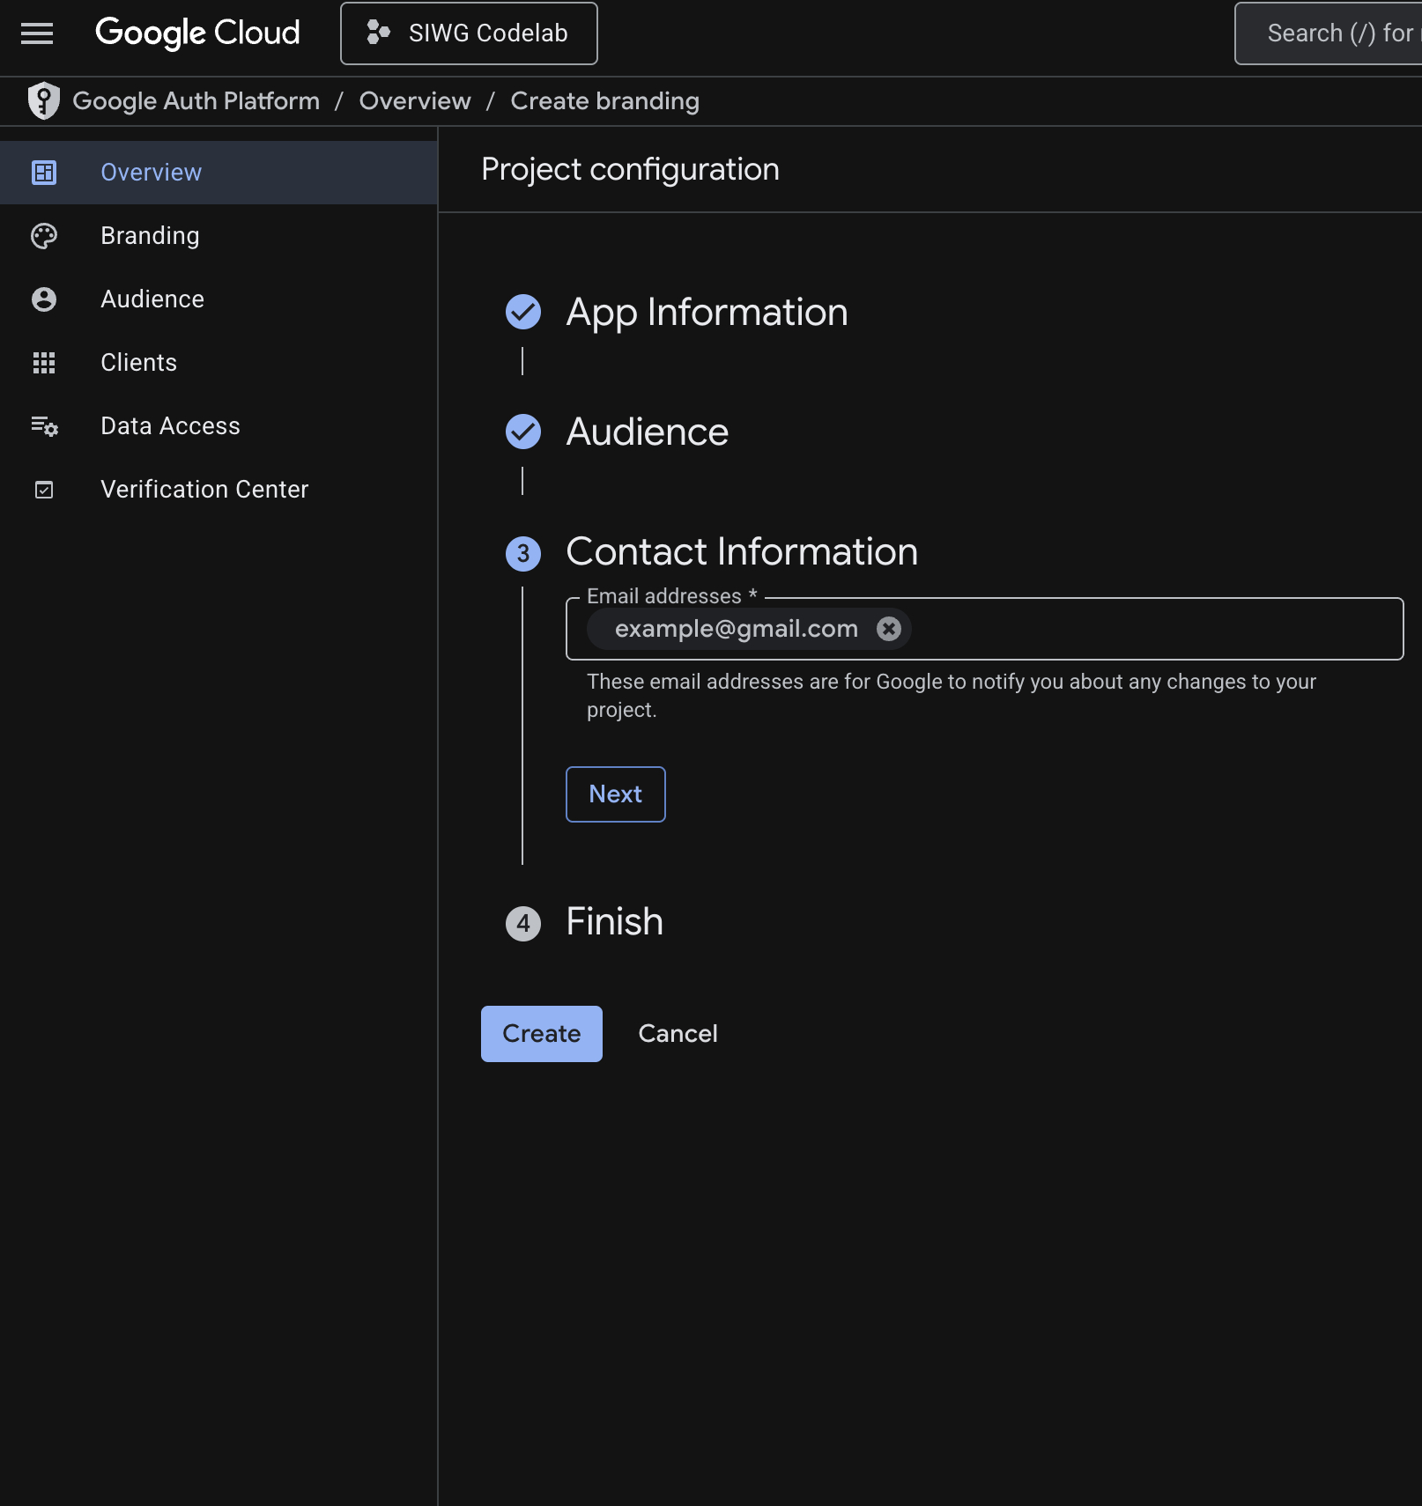The width and height of the screenshot is (1422, 1506).
Task: Click inside the Email addresses field
Action: [1101, 628]
